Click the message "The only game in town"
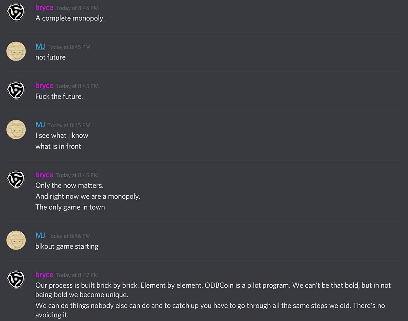The height and width of the screenshot is (321, 408). [x=70, y=207]
